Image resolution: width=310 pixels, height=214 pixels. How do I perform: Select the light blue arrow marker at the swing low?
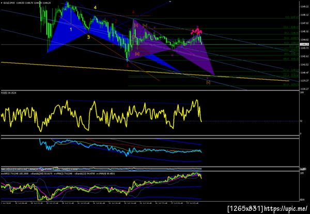click(127, 59)
